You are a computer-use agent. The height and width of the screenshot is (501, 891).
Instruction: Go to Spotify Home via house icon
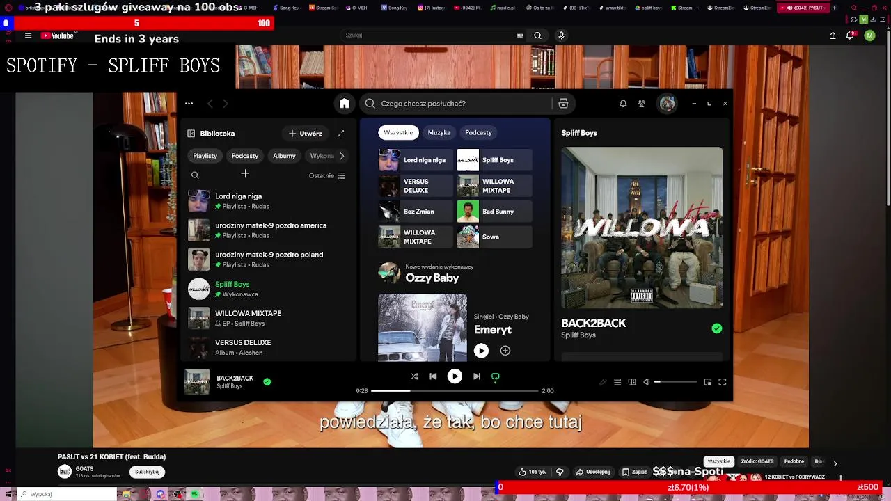pos(344,104)
